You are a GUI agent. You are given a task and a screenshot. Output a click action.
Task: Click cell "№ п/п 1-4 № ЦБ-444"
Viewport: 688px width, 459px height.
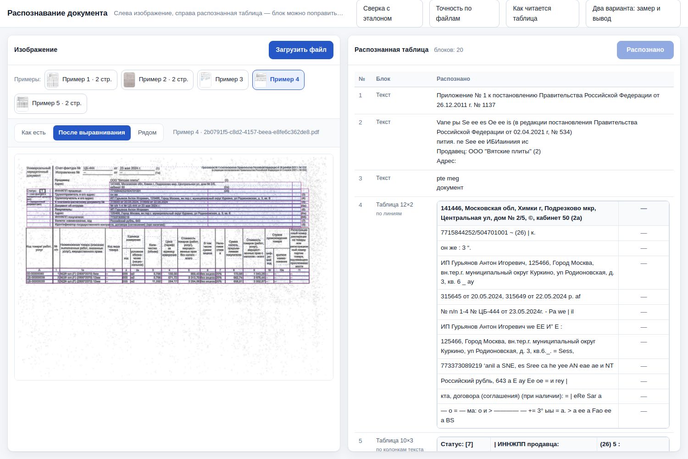tap(527, 312)
